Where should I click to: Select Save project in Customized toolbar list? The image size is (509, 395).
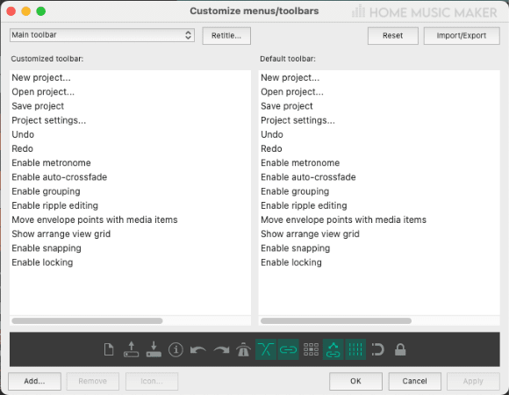click(x=130, y=106)
